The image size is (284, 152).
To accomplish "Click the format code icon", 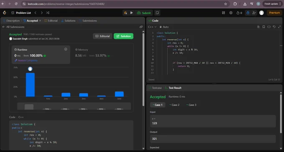I will 259,27.
